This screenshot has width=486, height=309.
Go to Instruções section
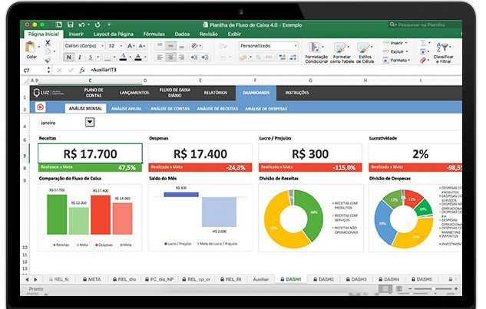pyautogui.click(x=297, y=93)
